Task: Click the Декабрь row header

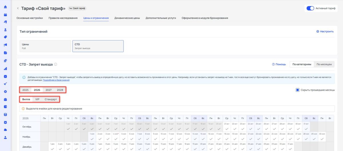Action: tap(30, 147)
